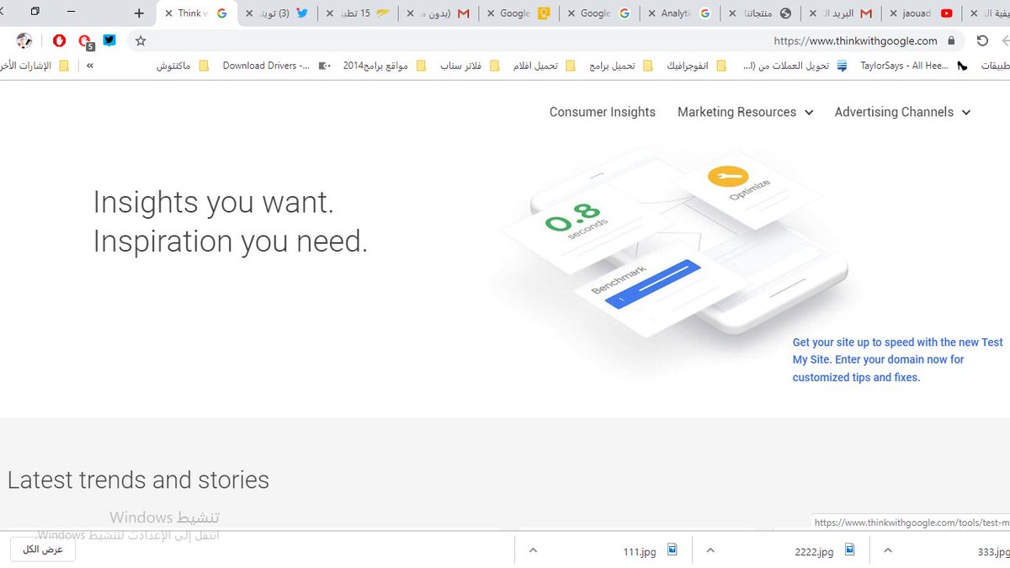Close the jaouad YouTube tab
This screenshot has width=1010, height=568.
(x=893, y=13)
